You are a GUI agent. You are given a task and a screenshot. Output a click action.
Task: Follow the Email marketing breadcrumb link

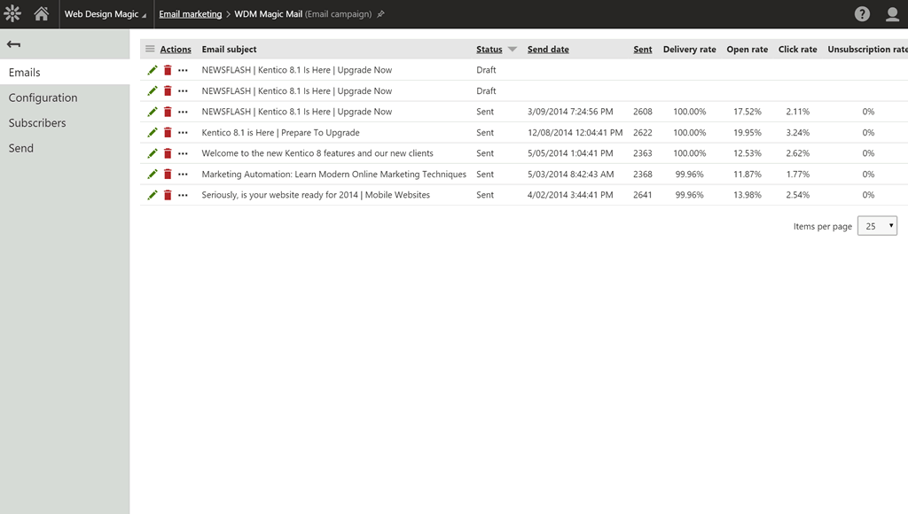click(190, 14)
